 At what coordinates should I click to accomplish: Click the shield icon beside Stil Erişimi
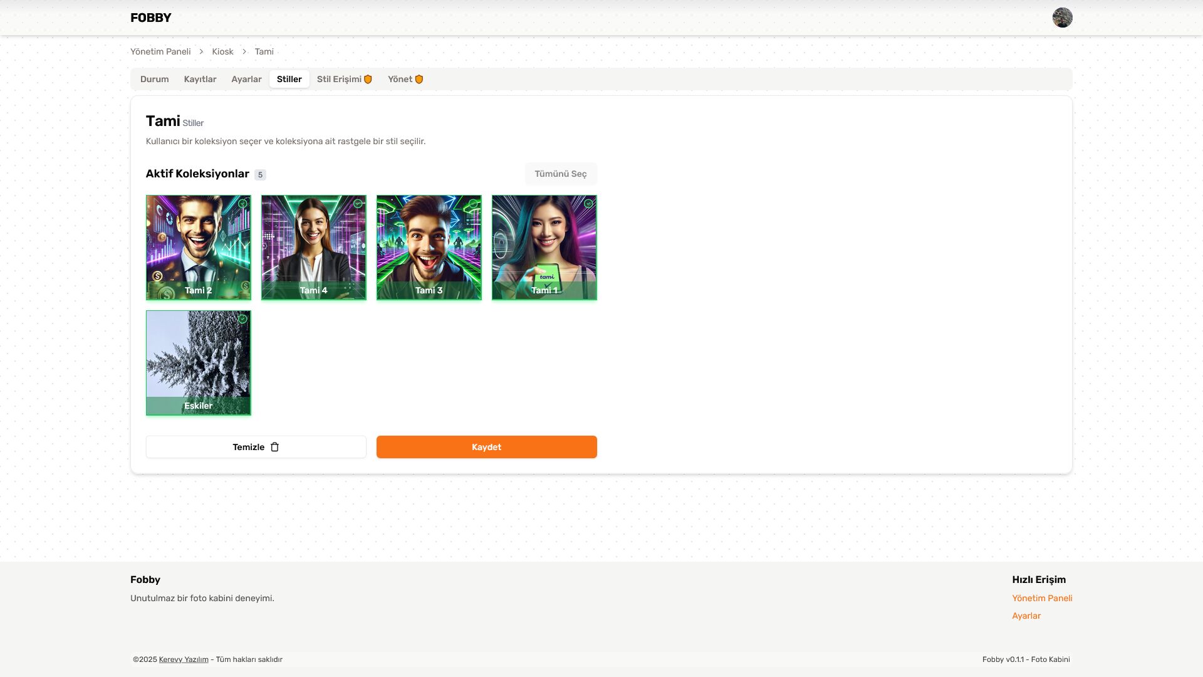click(x=368, y=79)
